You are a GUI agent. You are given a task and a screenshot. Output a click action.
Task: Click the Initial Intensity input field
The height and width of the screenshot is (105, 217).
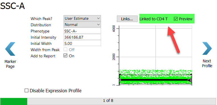[82, 37]
